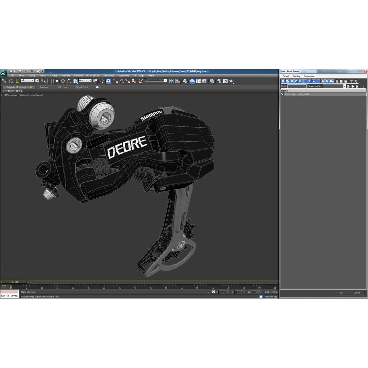Click the Undo arrow in quick access toolbar

pos(25,71)
